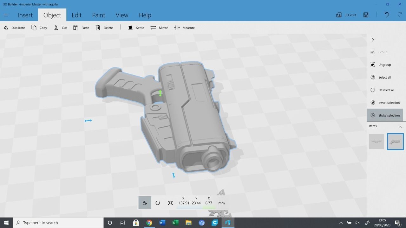The height and width of the screenshot is (228, 406).
Task: Activate the Scale tool
Action: point(170,203)
